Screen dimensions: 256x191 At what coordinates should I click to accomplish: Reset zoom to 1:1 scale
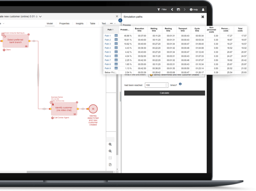(x=110, y=157)
